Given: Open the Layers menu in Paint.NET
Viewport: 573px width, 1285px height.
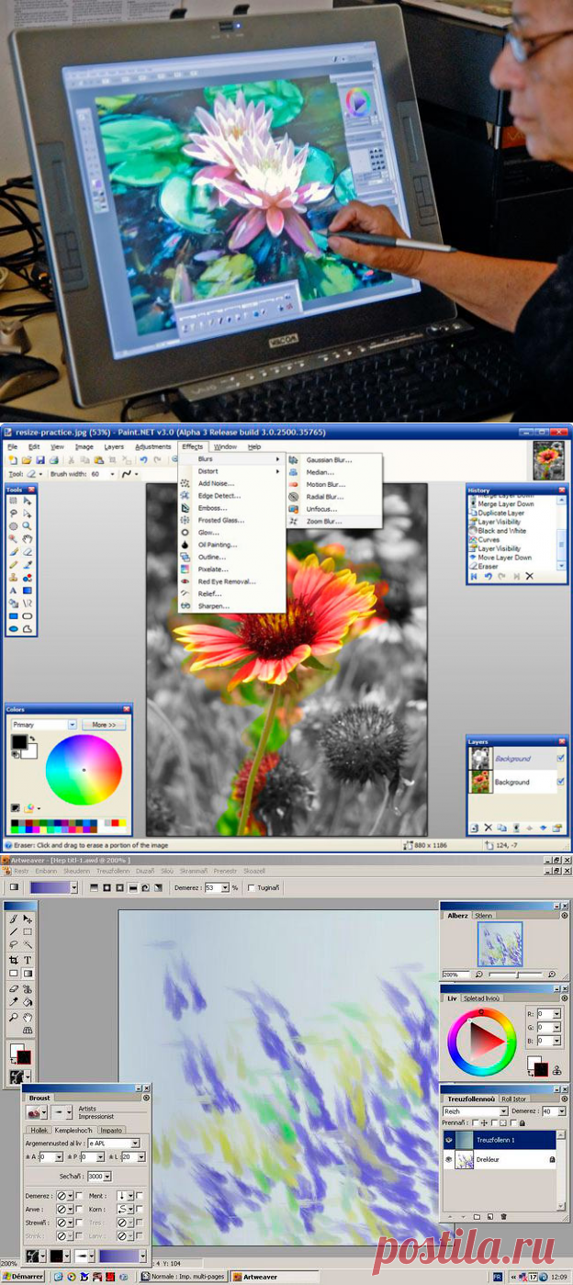Looking at the screenshot, I should coord(114,446).
